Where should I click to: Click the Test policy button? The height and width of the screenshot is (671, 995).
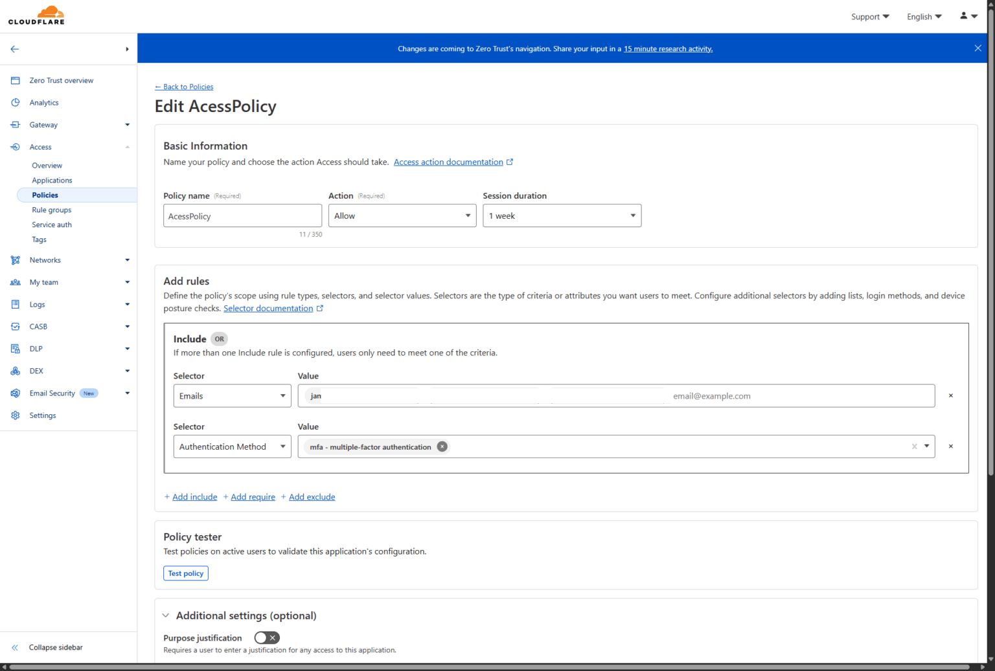[185, 573]
